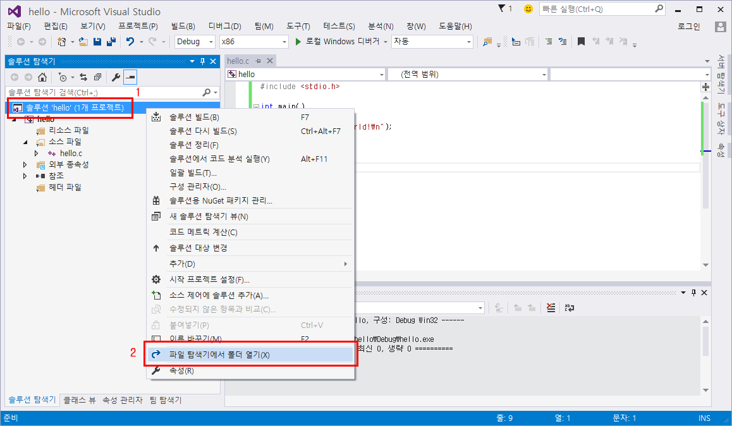Click the pending changes filter clock icon
The height and width of the screenshot is (426, 732).
(63, 77)
